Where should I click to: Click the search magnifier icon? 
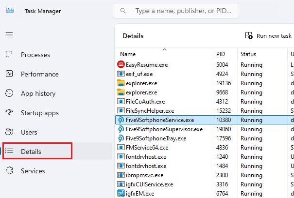(123, 11)
